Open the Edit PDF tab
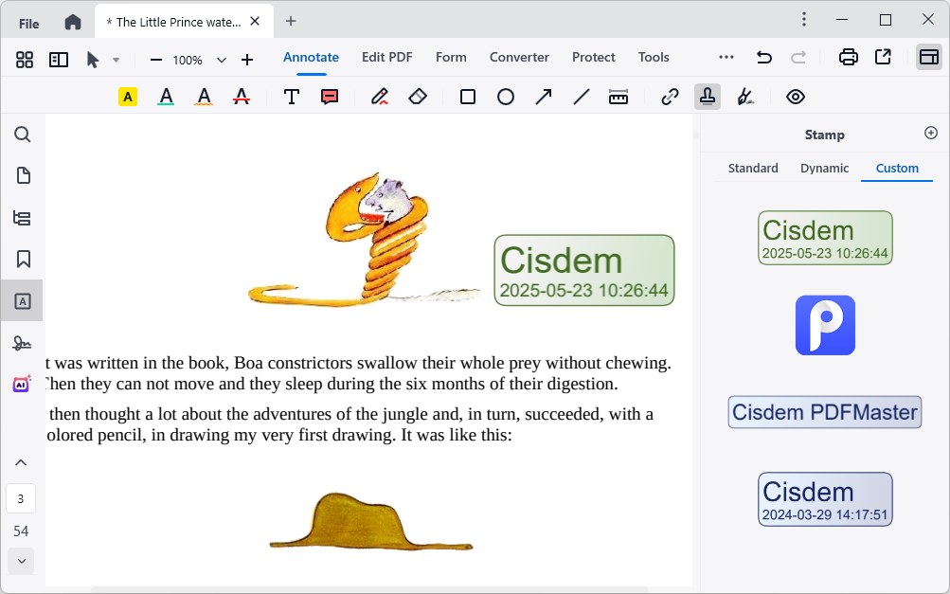This screenshot has width=950, height=594. (x=386, y=57)
